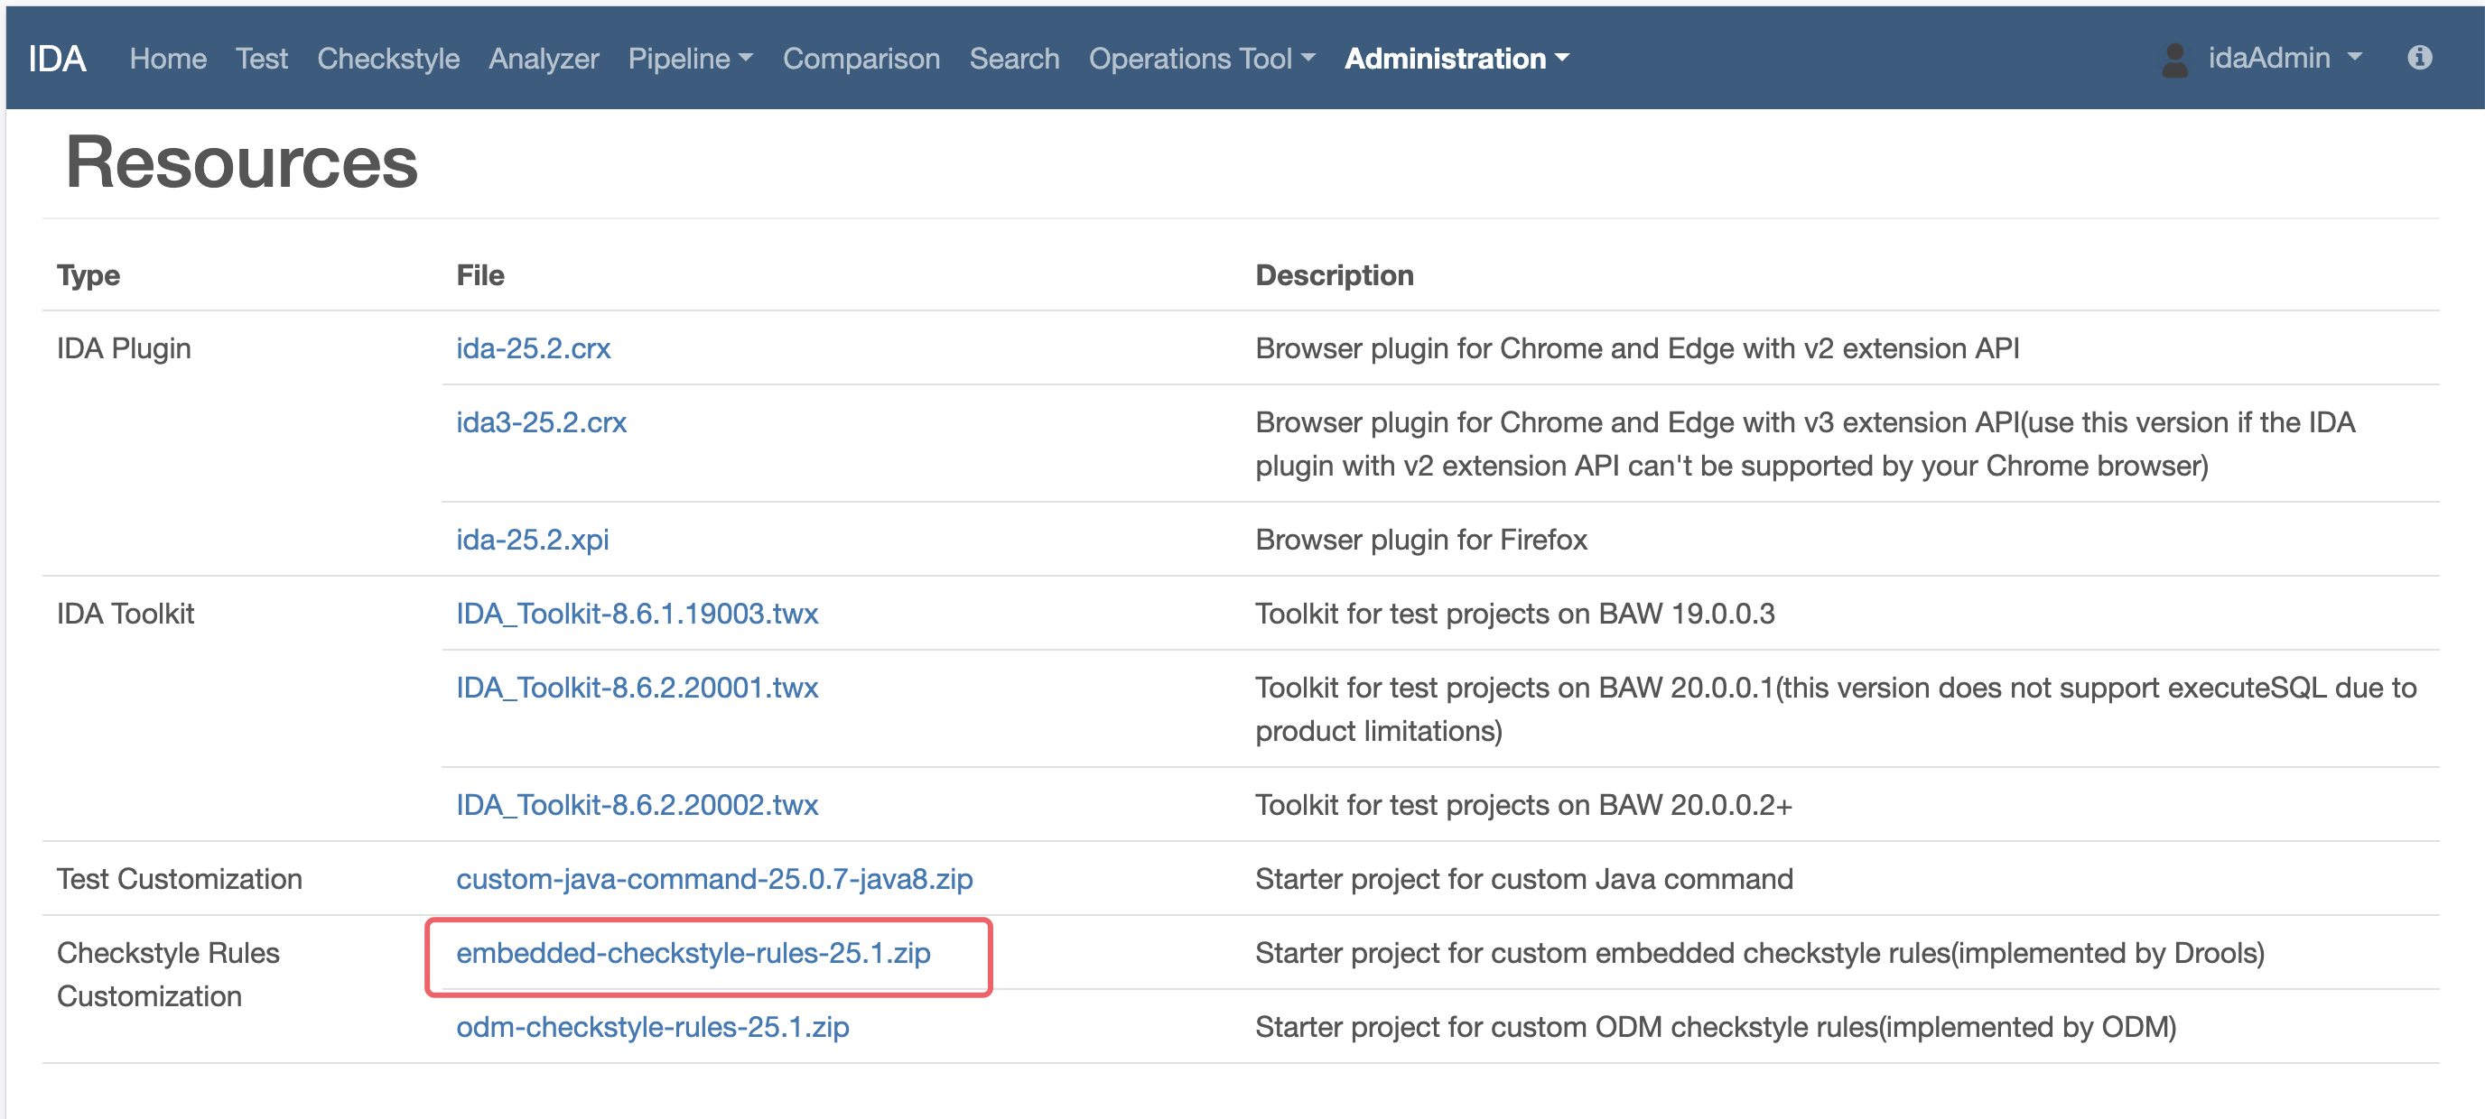Go to the Search nav item
2485x1119 pixels.
point(1014,59)
